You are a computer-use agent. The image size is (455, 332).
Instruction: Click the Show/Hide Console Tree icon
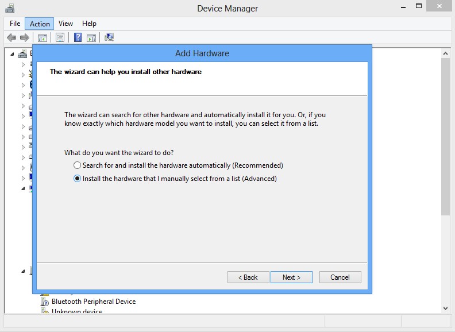pyautogui.click(x=43, y=38)
